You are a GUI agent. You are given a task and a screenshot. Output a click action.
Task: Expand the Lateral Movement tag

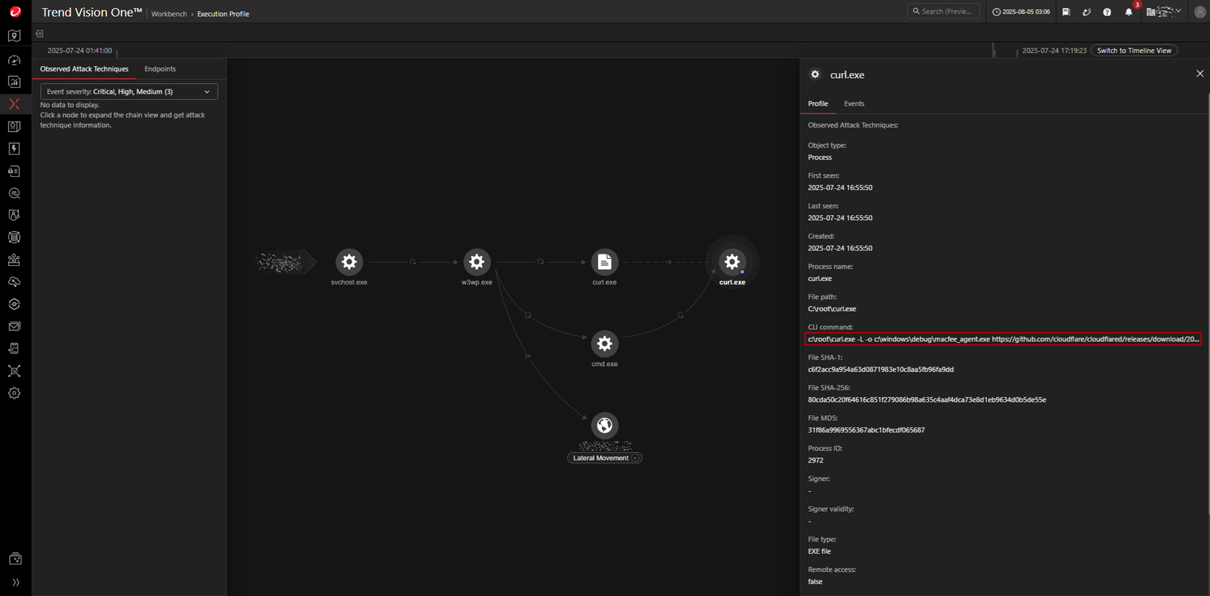[635, 458]
